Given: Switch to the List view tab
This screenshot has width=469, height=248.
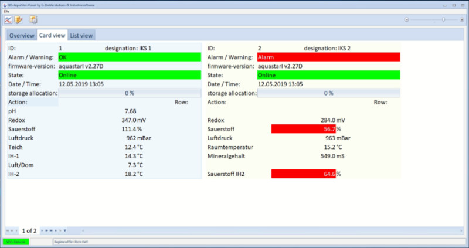Looking at the screenshot, I should pos(81,36).
